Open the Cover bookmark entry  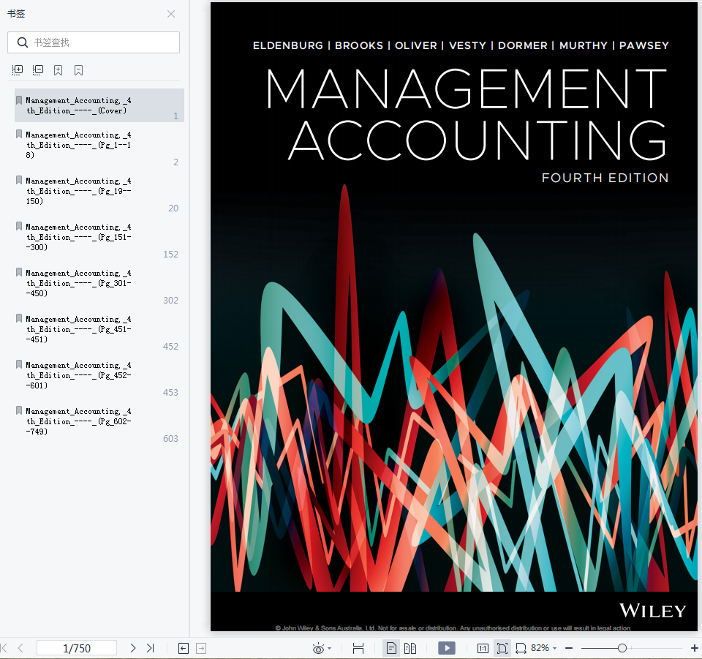[x=99, y=105]
